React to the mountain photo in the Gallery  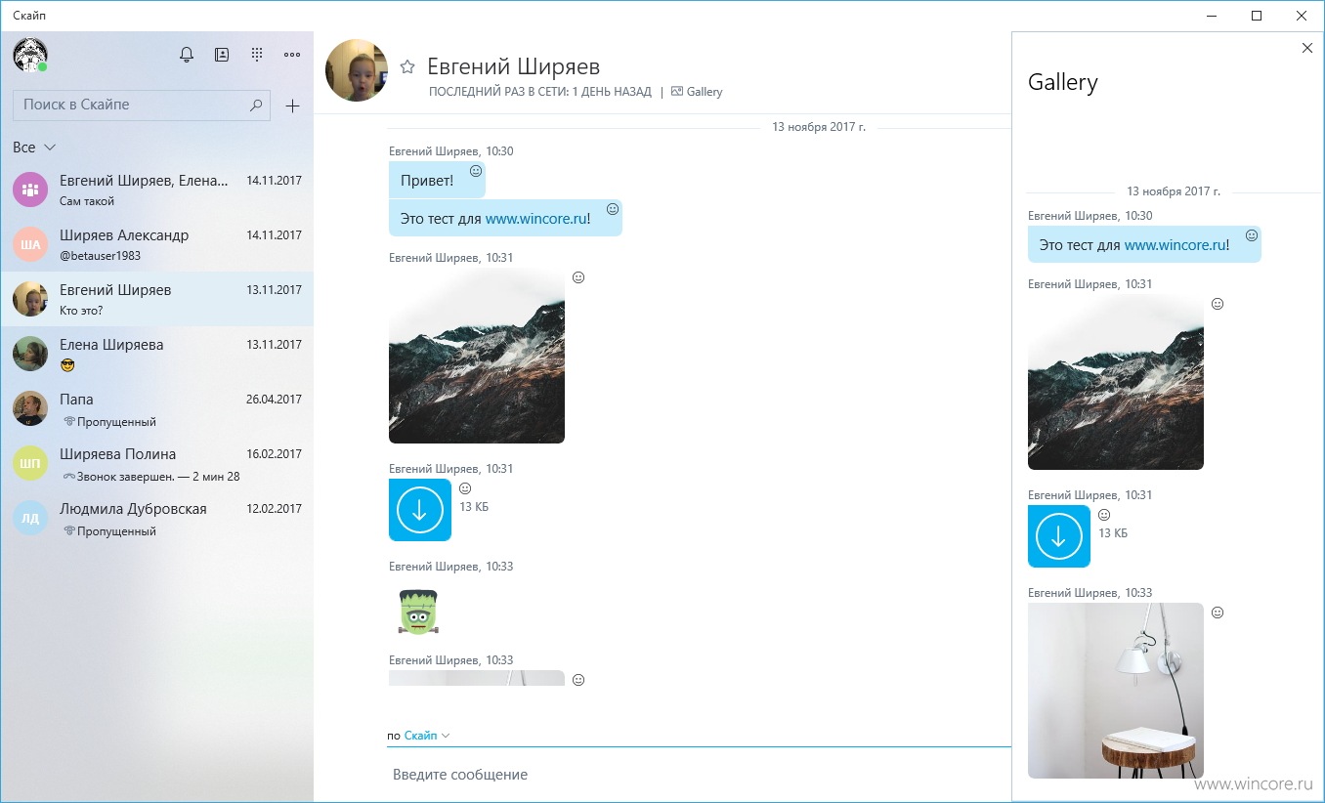point(1218,304)
